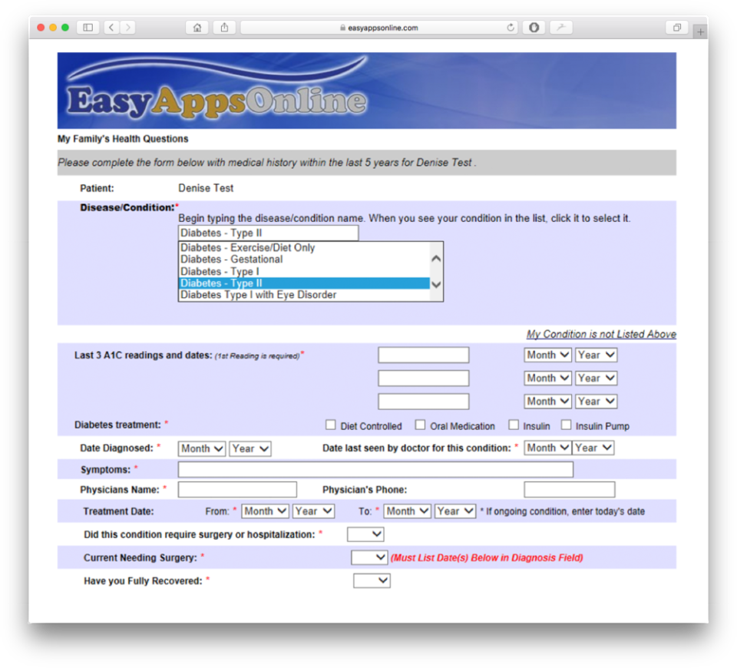The height and width of the screenshot is (668, 737).
Task: Toggle the Insulin Pump checkbox
Action: [565, 423]
